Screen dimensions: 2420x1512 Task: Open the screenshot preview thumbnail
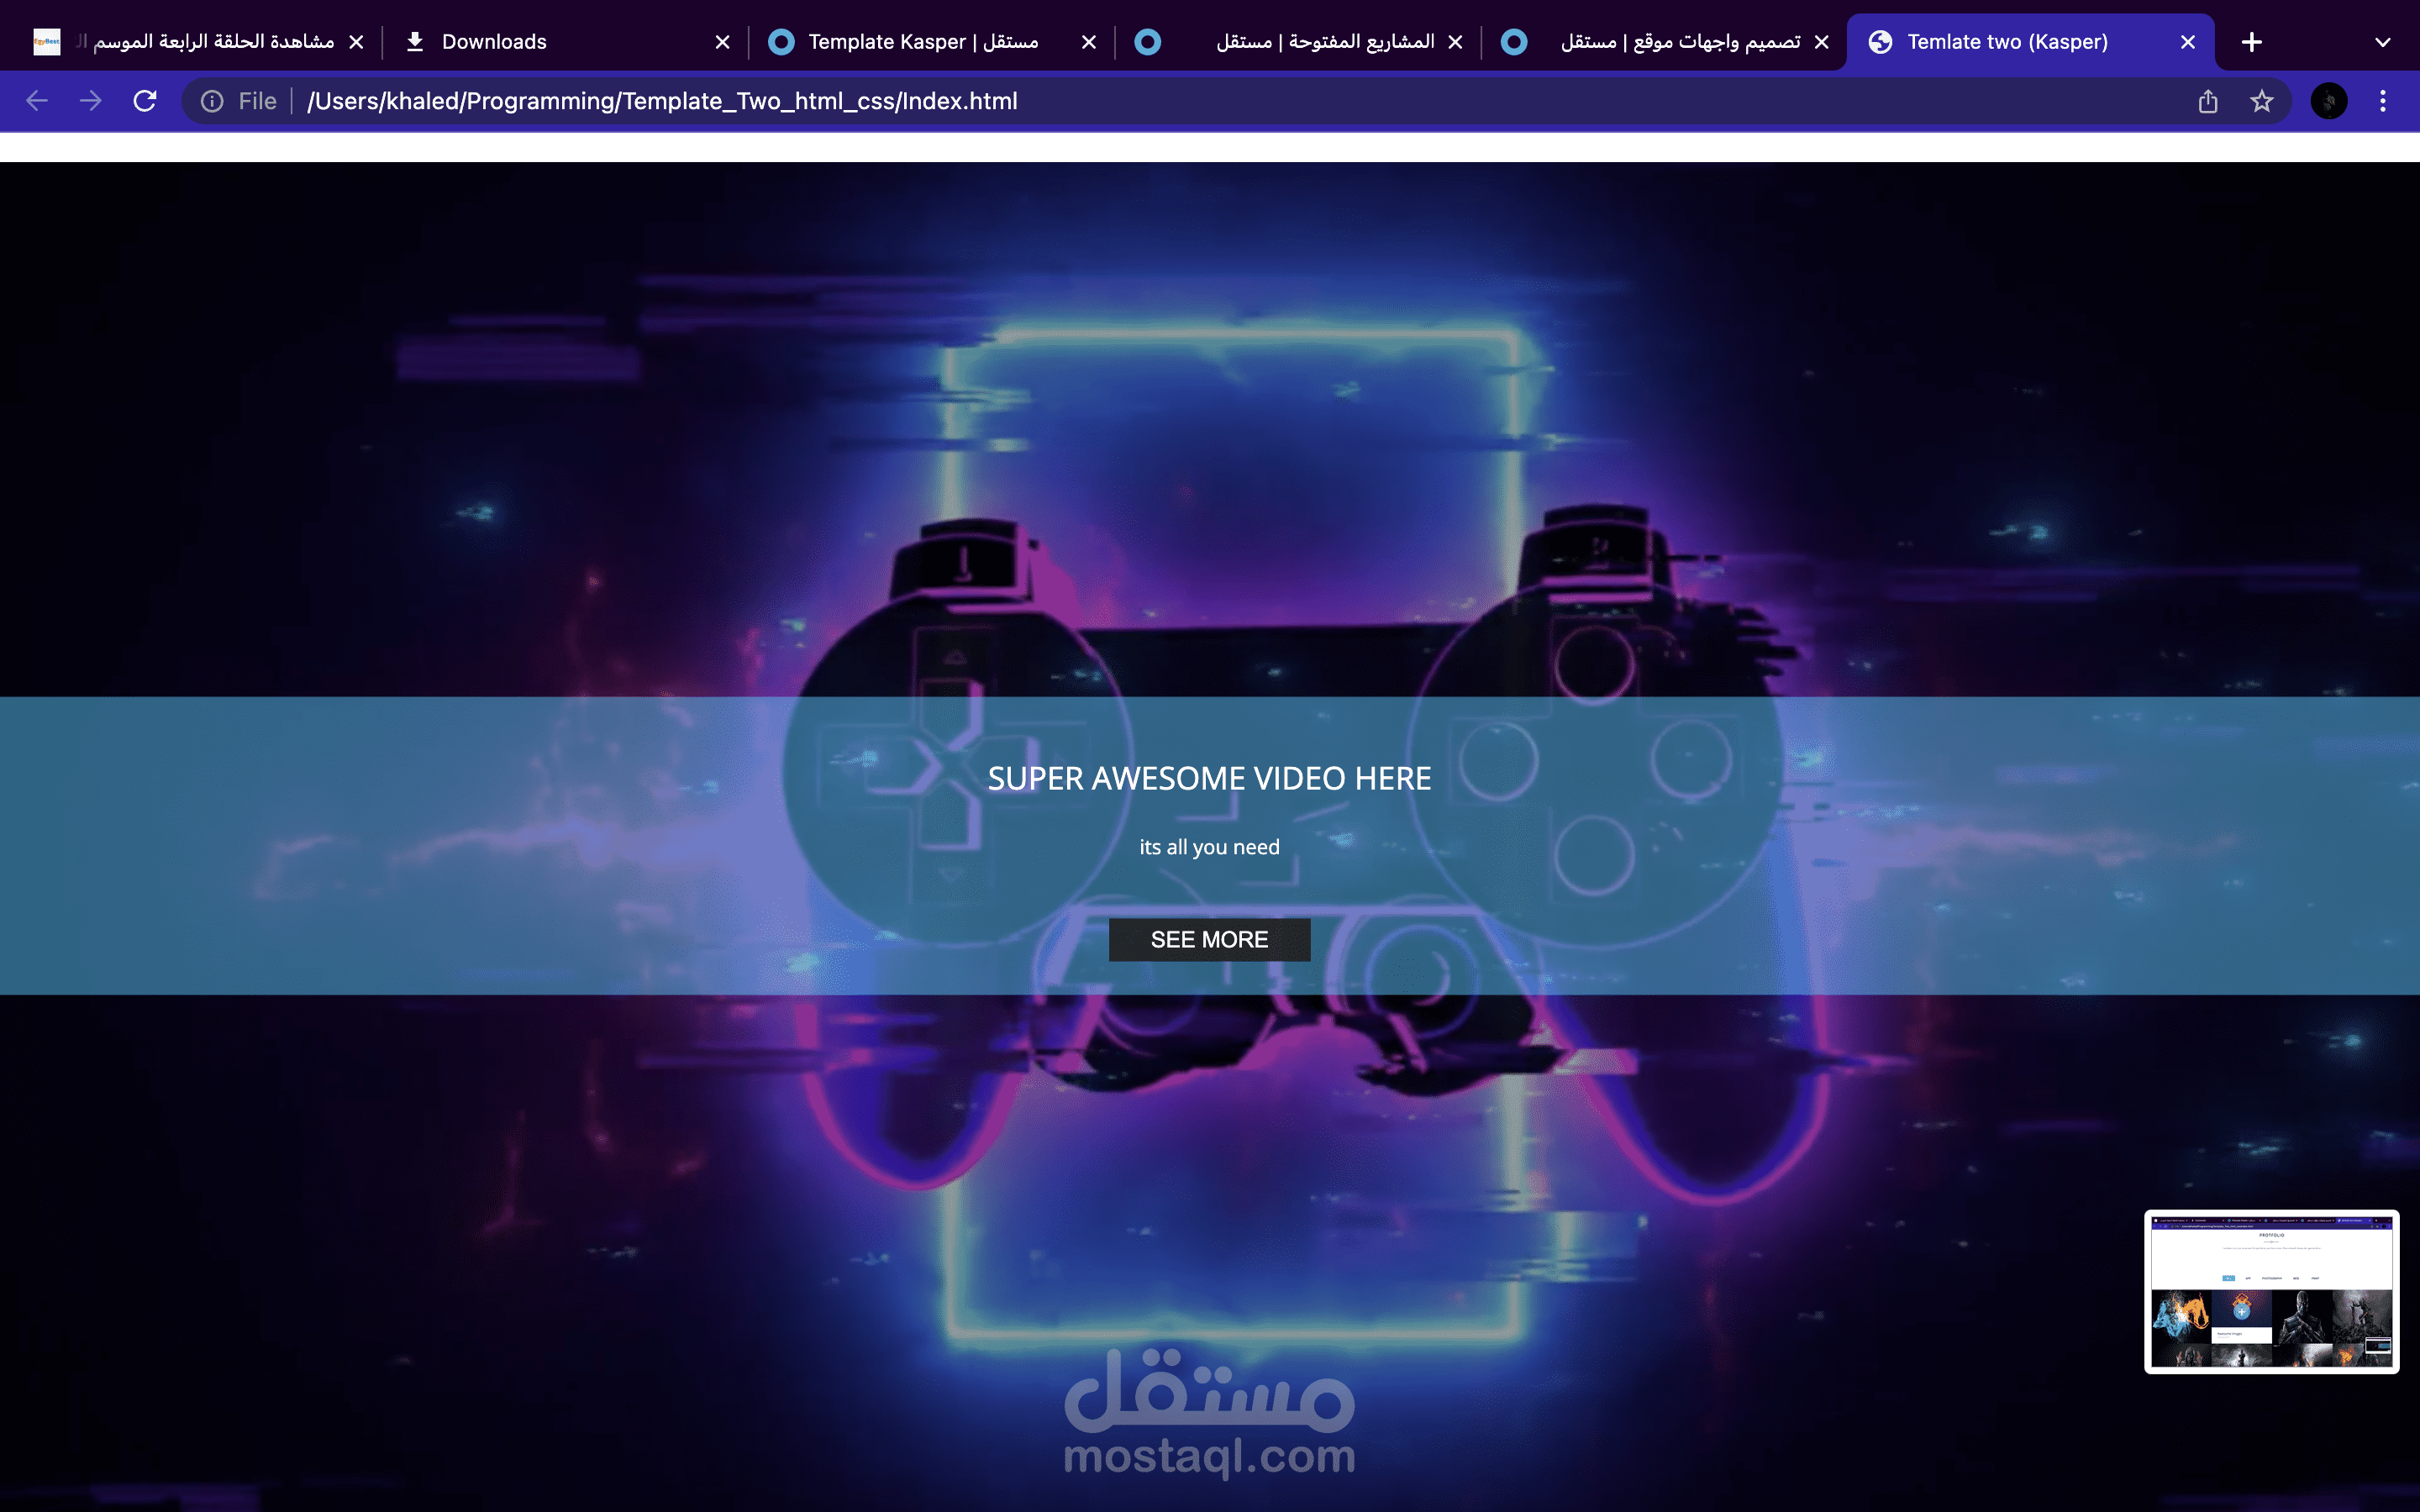point(2271,1292)
